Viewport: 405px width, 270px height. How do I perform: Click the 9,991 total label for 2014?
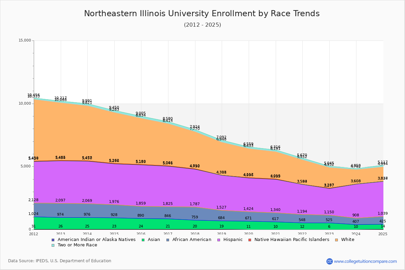point(87,101)
